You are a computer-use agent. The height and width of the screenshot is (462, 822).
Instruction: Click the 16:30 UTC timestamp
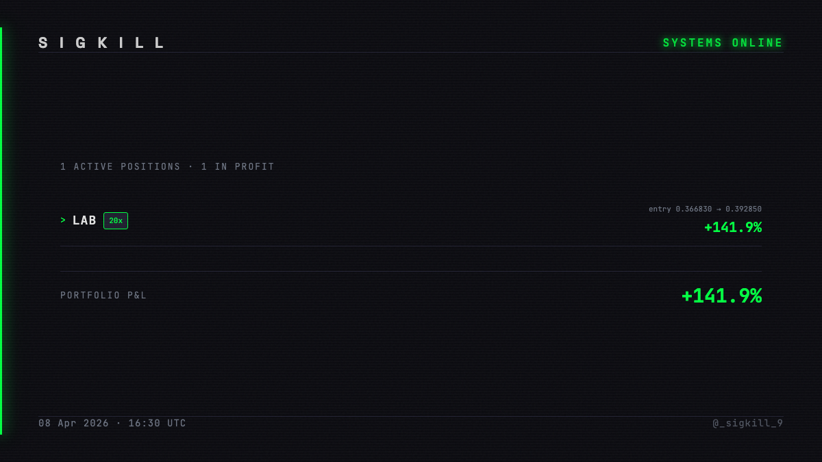tap(157, 423)
